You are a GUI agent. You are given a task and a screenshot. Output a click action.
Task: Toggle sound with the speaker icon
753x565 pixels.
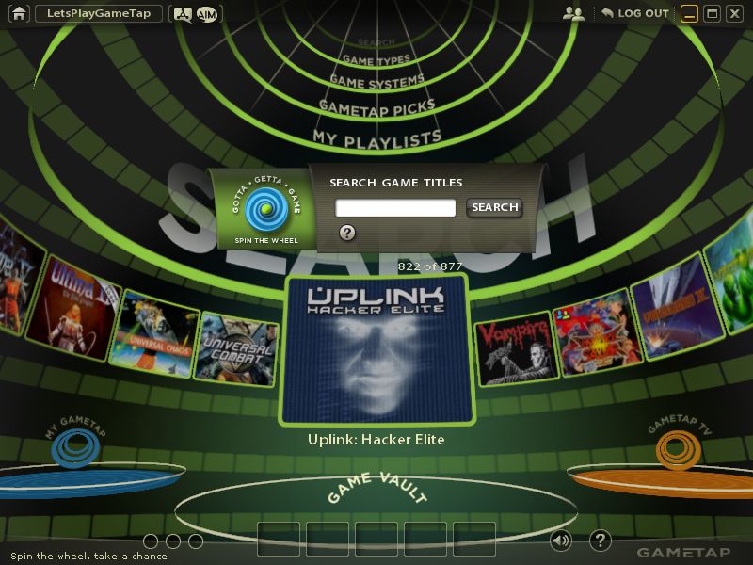(x=560, y=541)
